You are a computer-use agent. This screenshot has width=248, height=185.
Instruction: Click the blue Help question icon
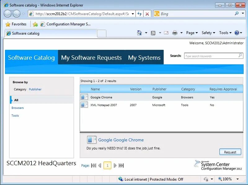tap(237, 33)
